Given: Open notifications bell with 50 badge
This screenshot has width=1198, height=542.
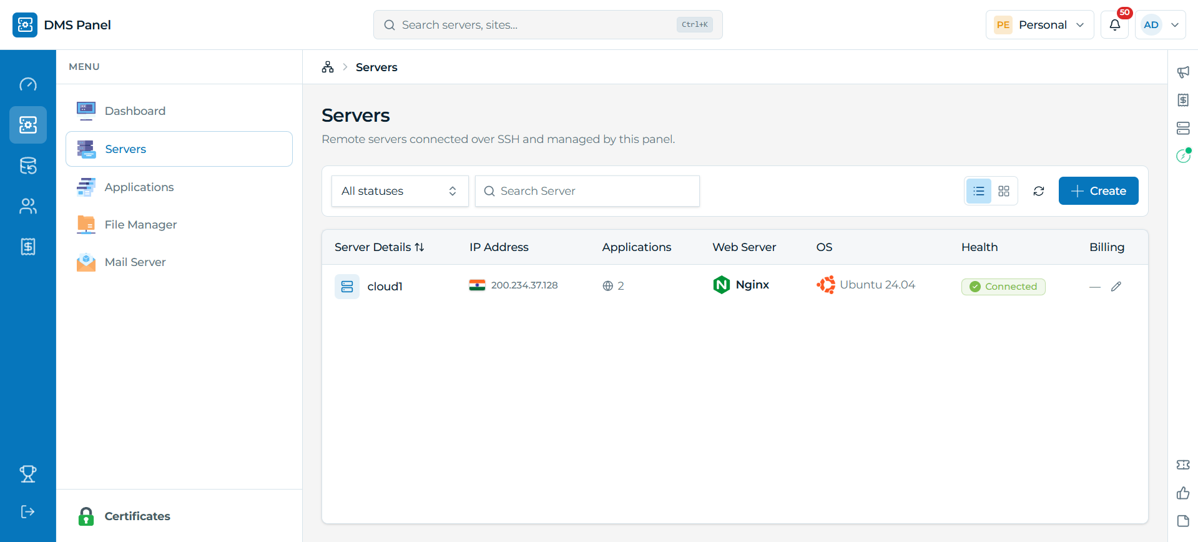Looking at the screenshot, I should (x=1115, y=25).
